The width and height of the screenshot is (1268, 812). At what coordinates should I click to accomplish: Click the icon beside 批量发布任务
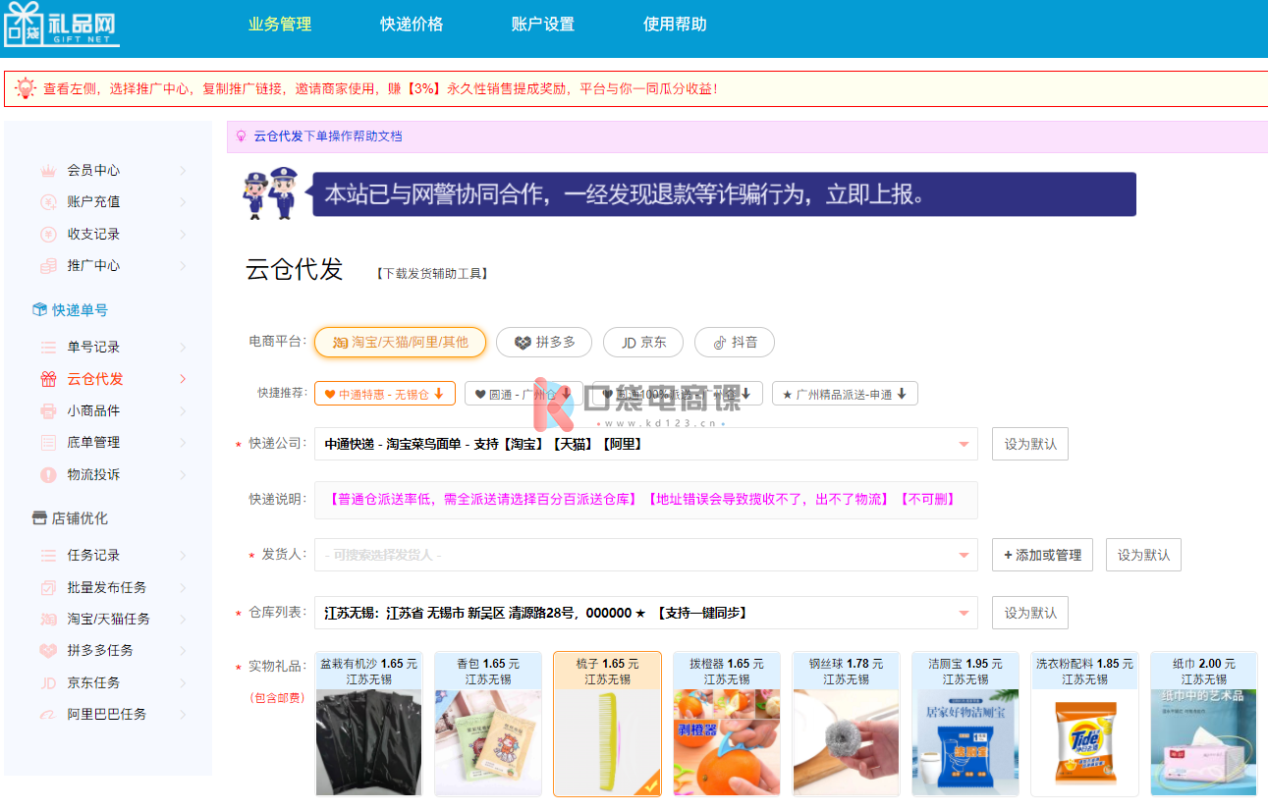click(48, 588)
